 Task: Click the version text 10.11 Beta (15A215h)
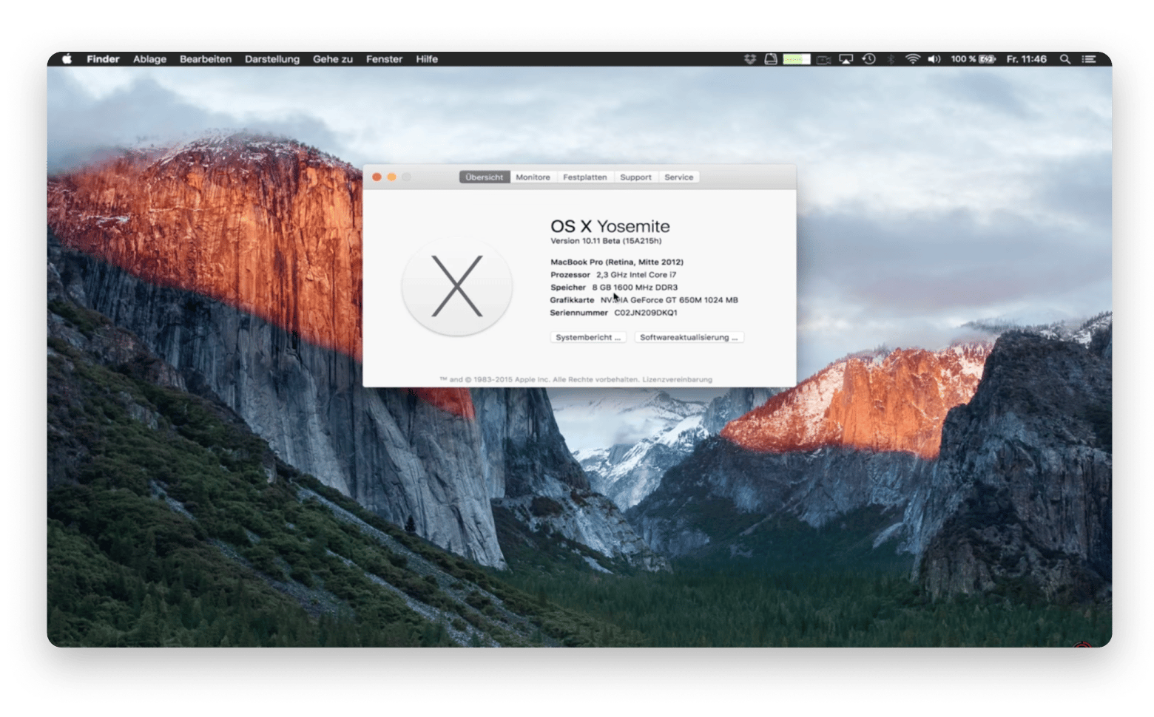point(606,241)
